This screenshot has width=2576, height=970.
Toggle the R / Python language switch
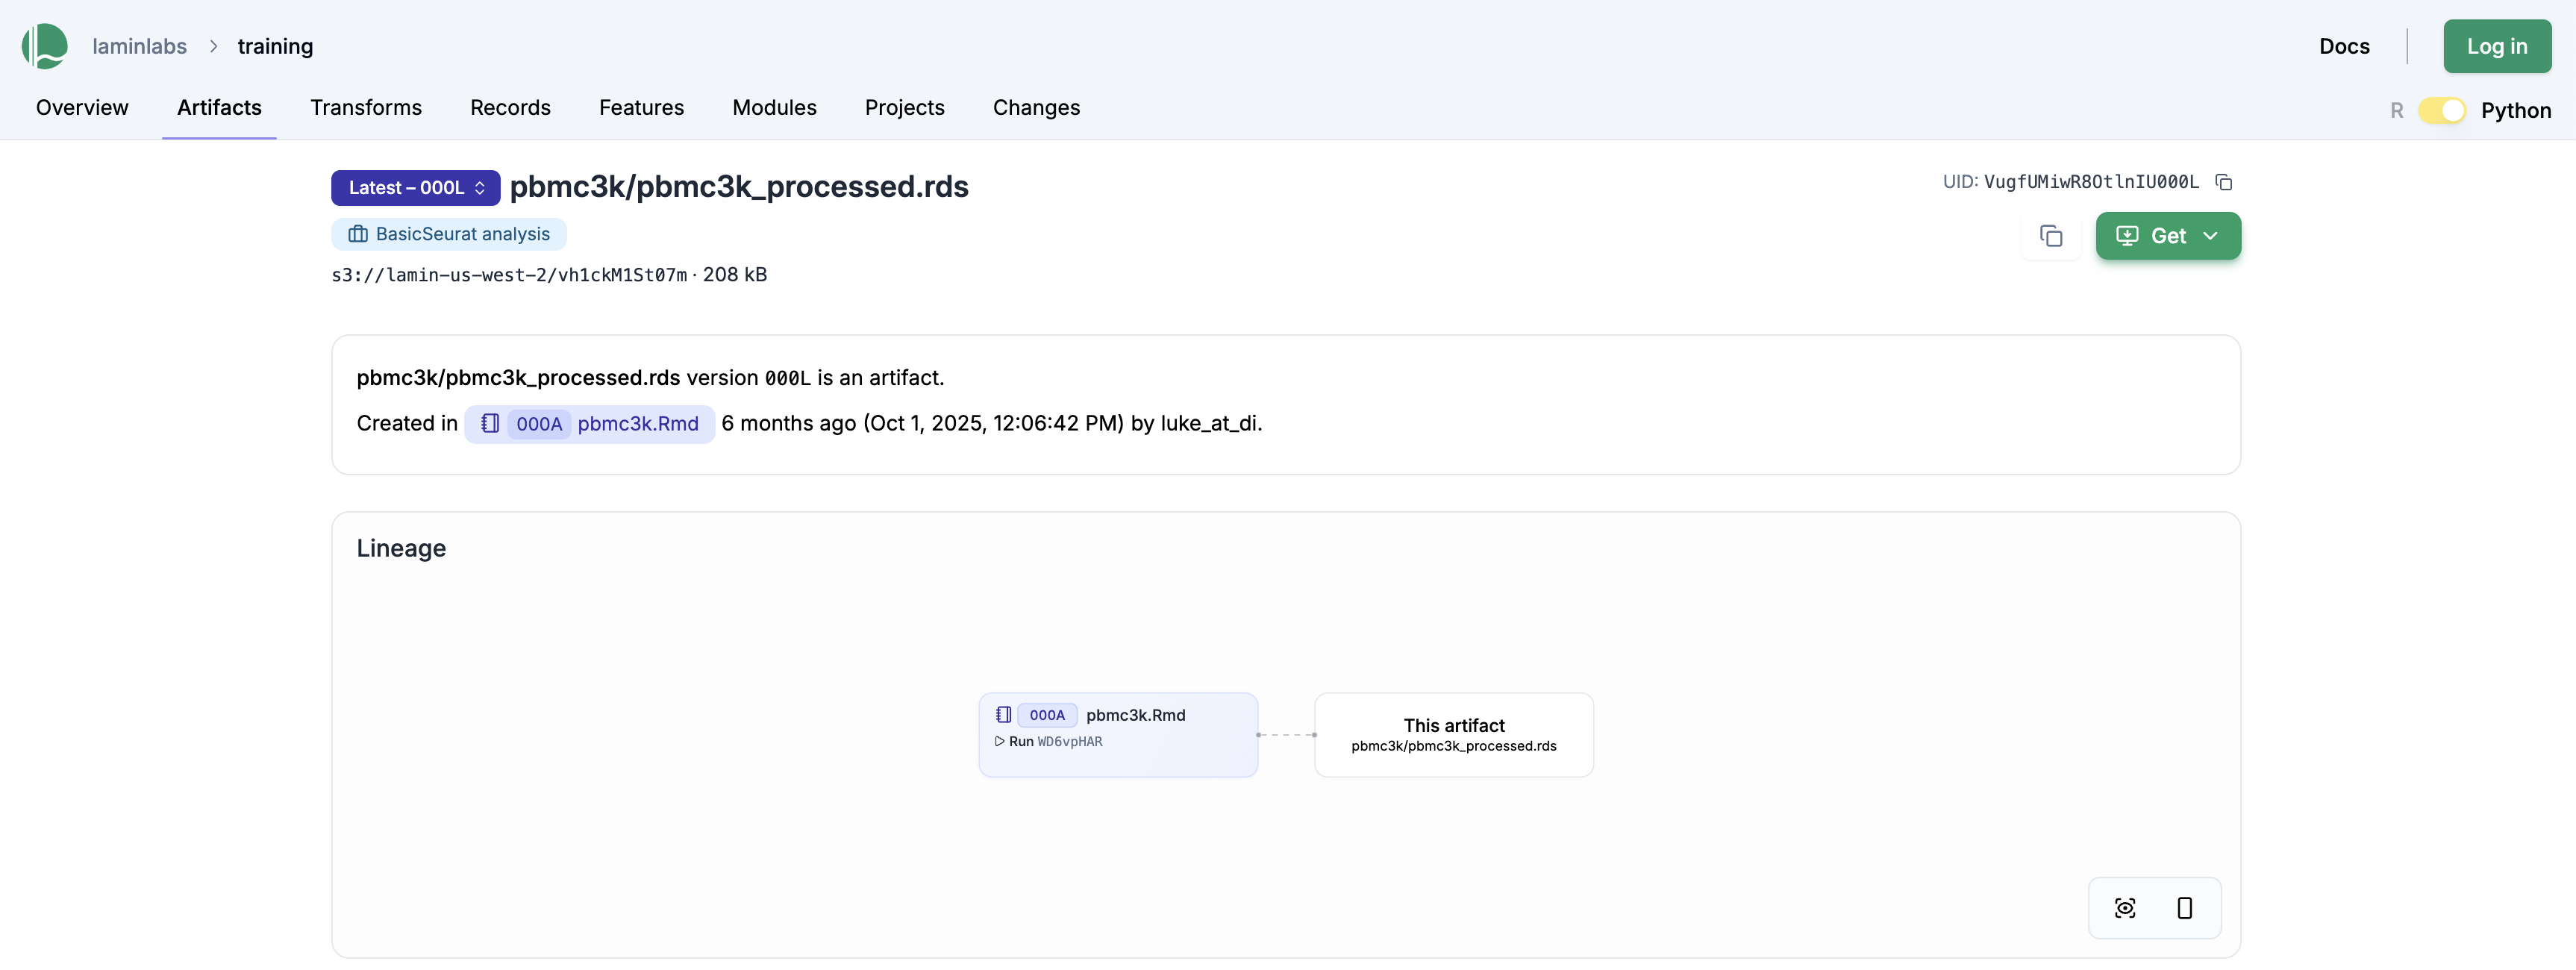(x=2441, y=110)
